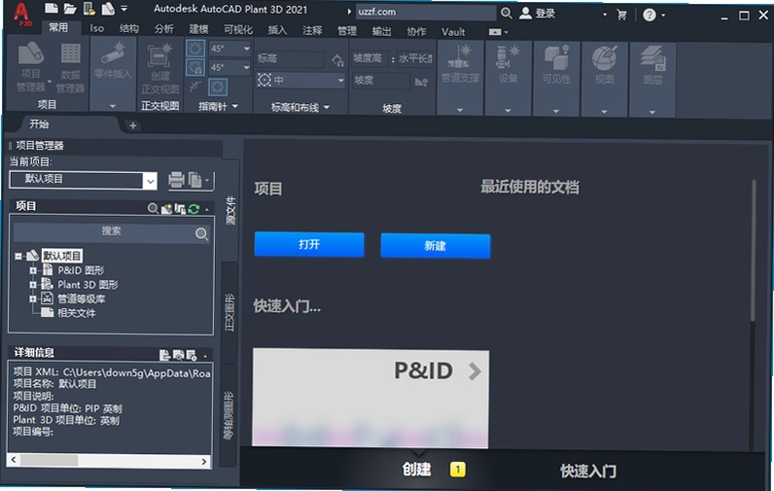The height and width of the screenshot is (491, 774).
Task: Open the lower 45° angle dropdown
Action: 246,67
